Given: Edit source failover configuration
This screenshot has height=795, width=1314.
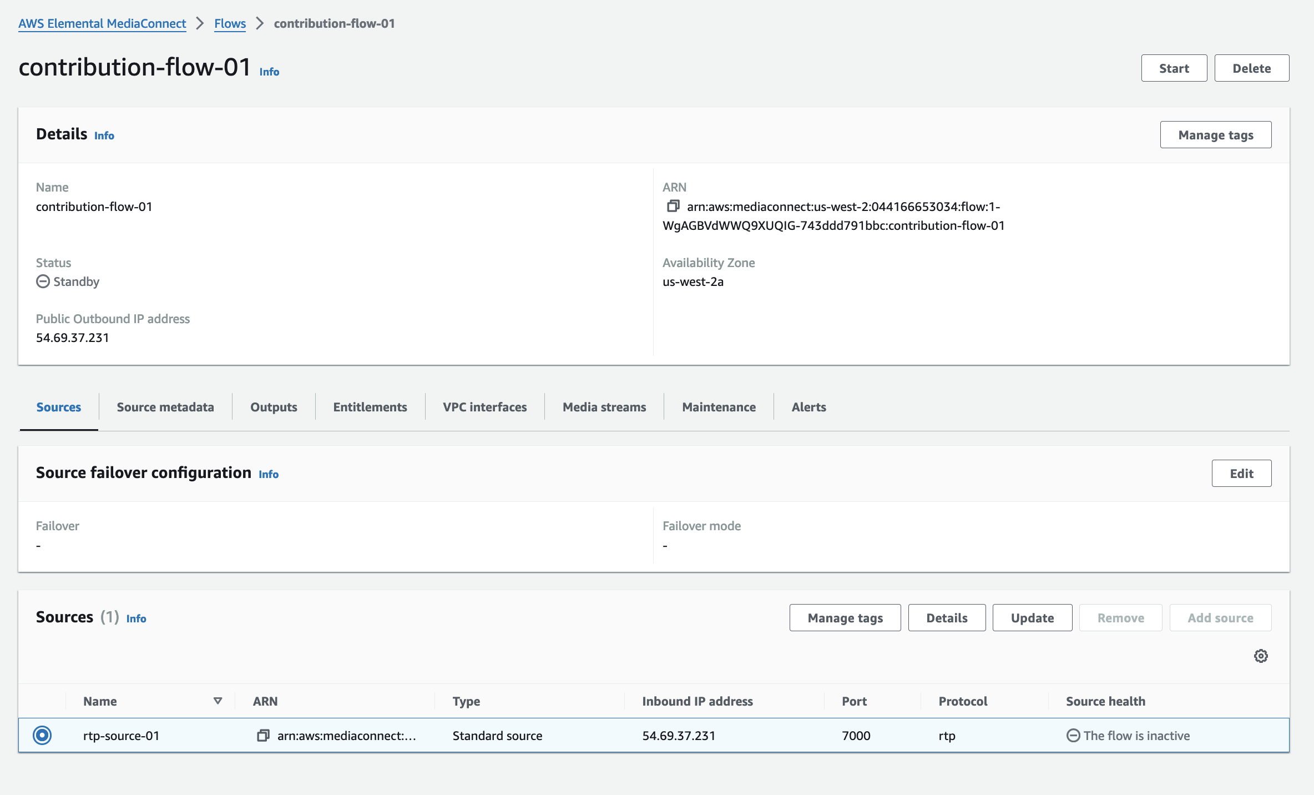Looking at the screenshot, I should coord(1241,474).
